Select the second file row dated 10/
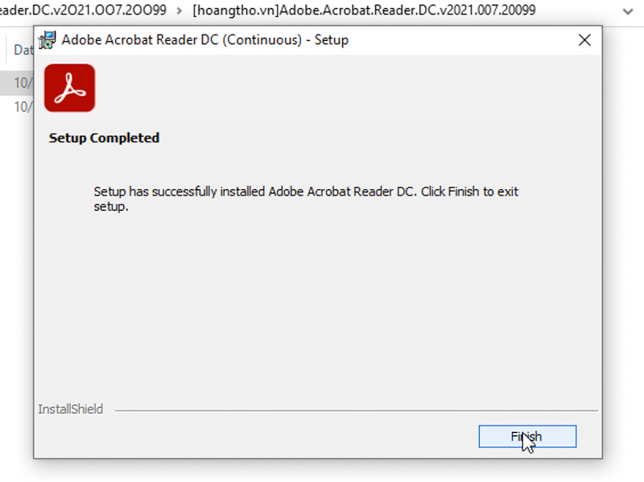 pos(17,107)
